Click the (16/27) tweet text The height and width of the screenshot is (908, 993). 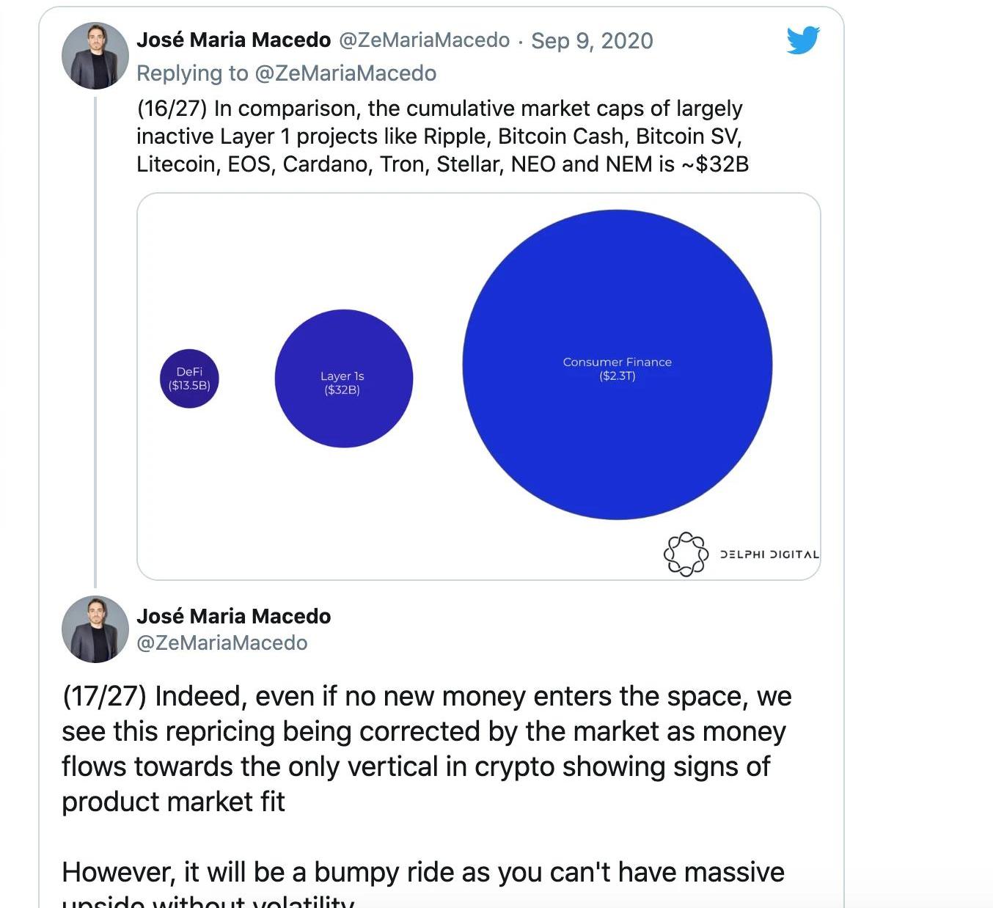pos(442,136)
